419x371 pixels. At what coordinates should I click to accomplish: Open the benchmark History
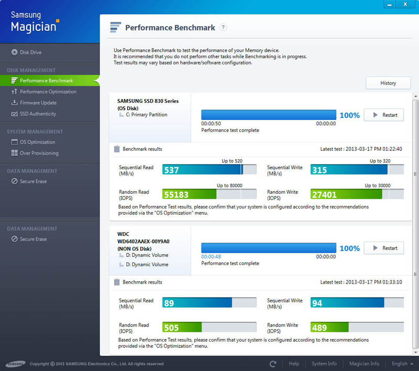(388, 83)
